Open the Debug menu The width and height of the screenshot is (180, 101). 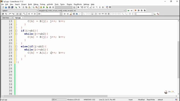tap(36, 4)
